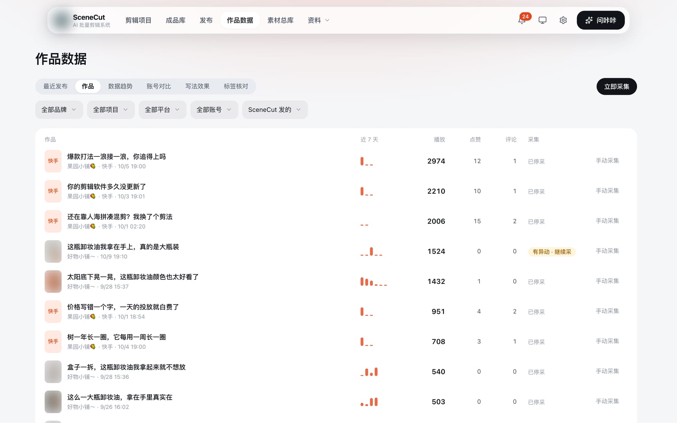Click 手动采集 for 这瓶卸妆油我拿在手上 row
The width and height of the screenshot is (677, 423).
pyautogui.click(x=607, y=251)
